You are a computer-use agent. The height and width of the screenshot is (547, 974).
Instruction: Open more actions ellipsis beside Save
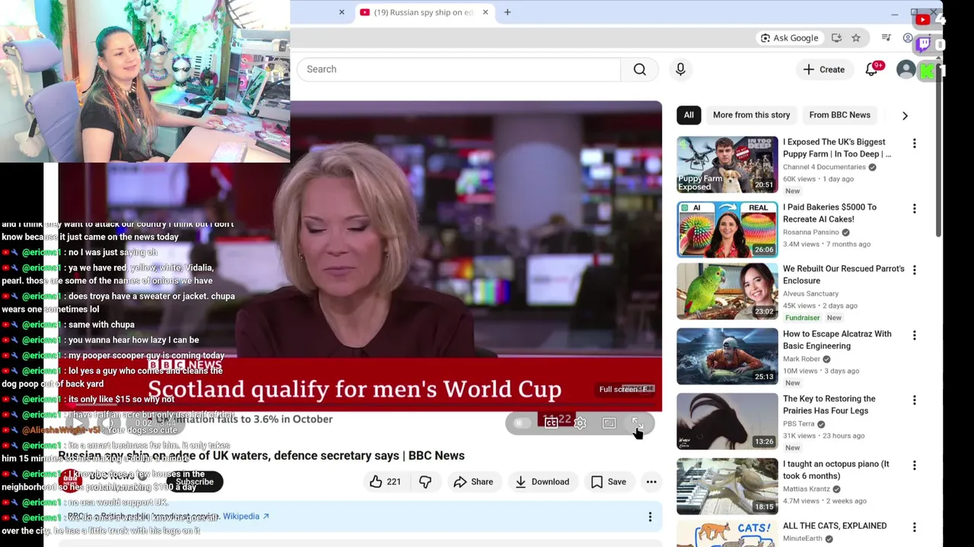click(x=651, y=482)
